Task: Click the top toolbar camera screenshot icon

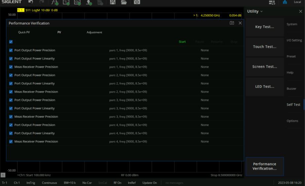Action: click(136, 3)
